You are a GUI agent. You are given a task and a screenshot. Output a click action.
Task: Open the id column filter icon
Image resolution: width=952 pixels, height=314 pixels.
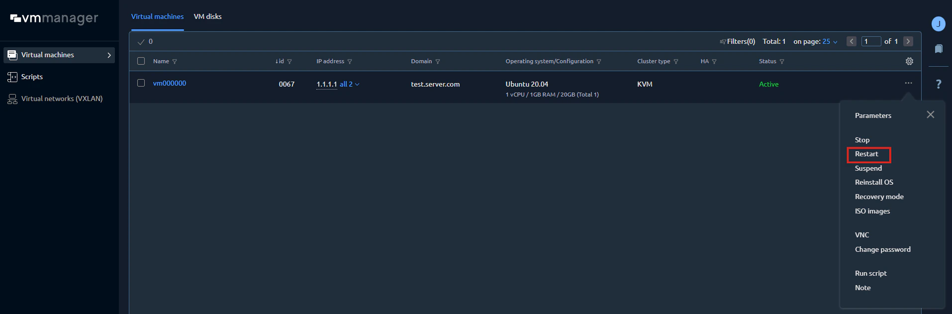click(289, 62)
